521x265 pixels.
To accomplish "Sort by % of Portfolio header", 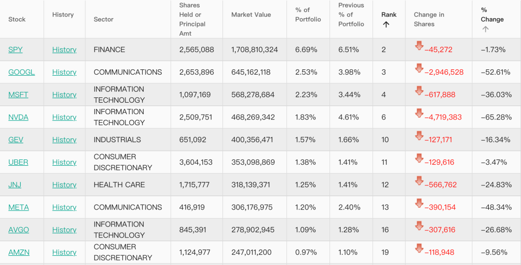I will point(308,14).
